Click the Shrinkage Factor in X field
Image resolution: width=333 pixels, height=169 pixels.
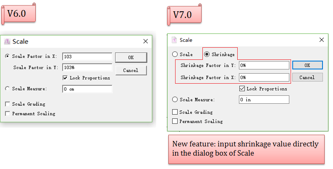pyautogui.click(x=264, y=77)
